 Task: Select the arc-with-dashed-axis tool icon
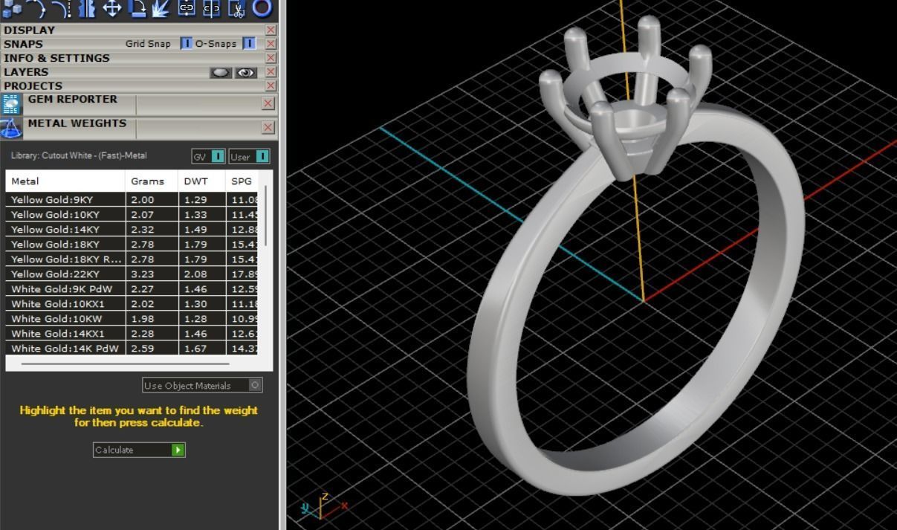pyautogui.click(x=62, y=9)
